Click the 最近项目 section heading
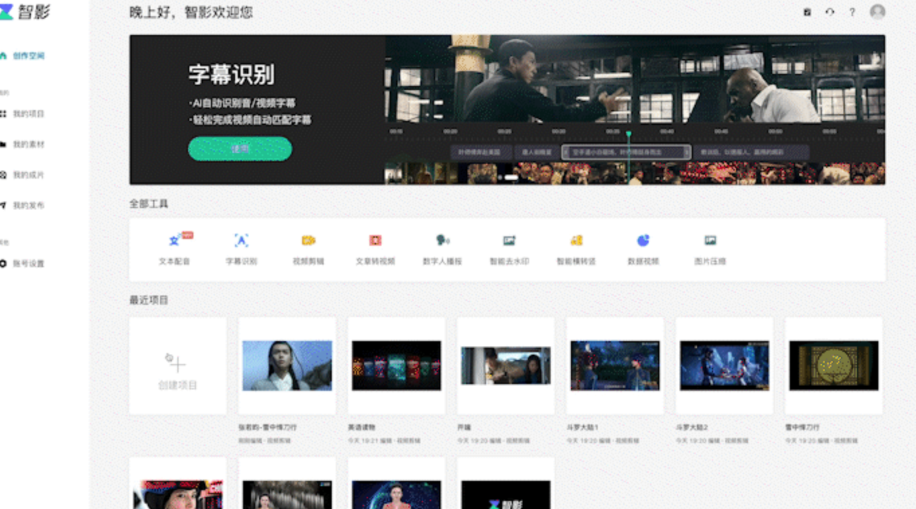916x509 pixels. click(149, 300)
